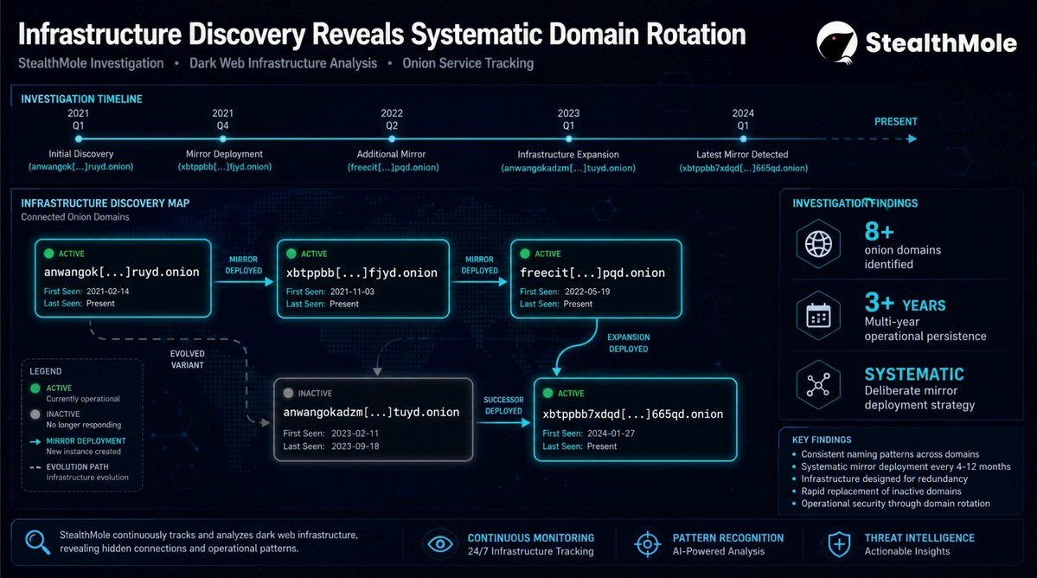1037x578 pixels.
Task: Click First Seen date 2024-01-27
Action: pyautogui.click(x=611, y=433)
